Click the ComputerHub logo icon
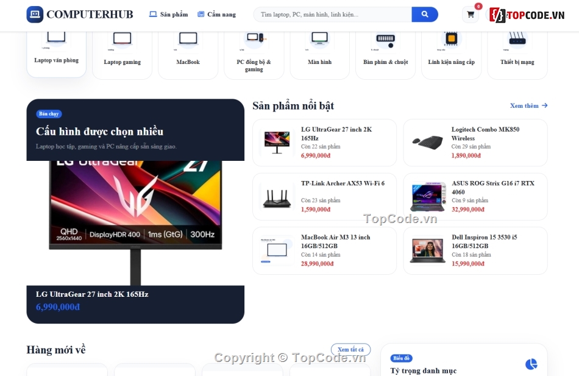Viewport: 579px width, 376px height. (35, 15)
